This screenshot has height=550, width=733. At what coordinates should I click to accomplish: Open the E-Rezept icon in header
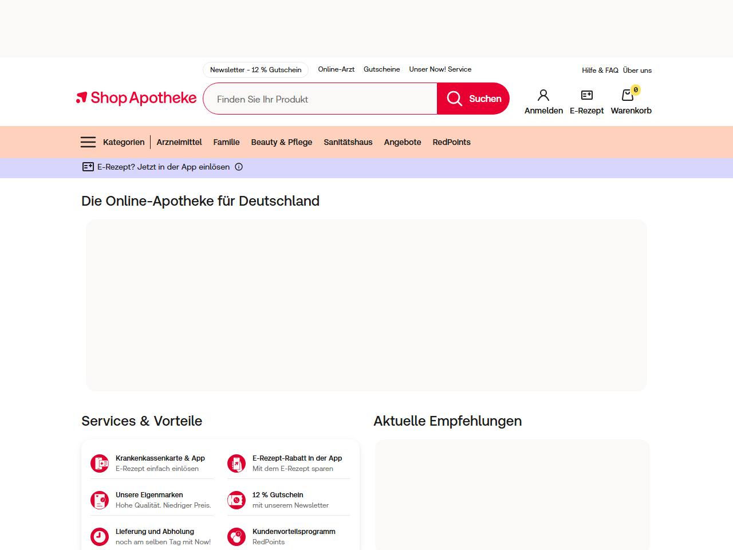point(587,95)
